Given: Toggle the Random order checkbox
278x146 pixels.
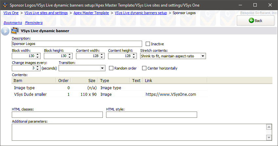Looking at the screenshot, I should pos(111,68).
